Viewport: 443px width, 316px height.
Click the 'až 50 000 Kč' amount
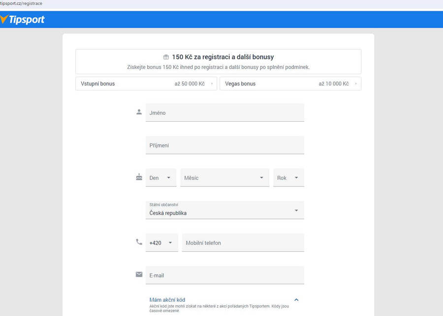[x=190, y=84]
